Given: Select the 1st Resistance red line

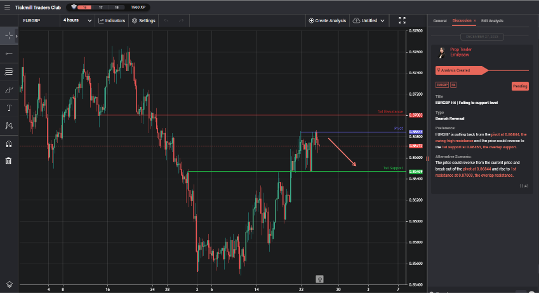Looking at the screenshot, I should pyautogui.click(x=252, y=115).
